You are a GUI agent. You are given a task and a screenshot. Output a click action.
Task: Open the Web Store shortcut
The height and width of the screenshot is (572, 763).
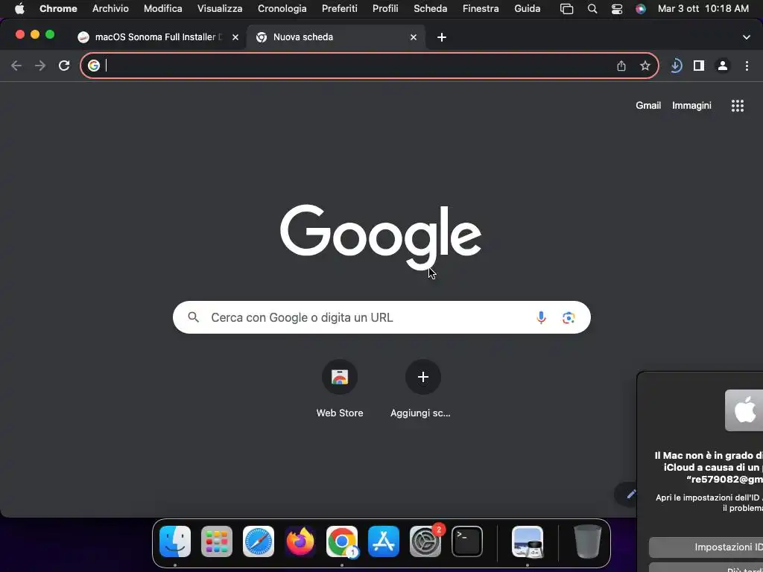click(x=340, y=389)
